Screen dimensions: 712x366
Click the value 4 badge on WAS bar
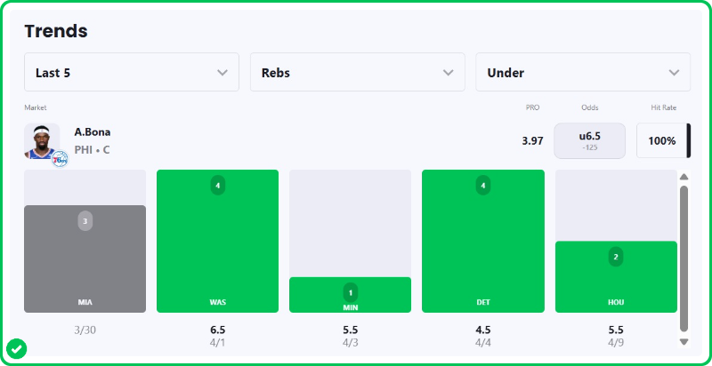217,186
